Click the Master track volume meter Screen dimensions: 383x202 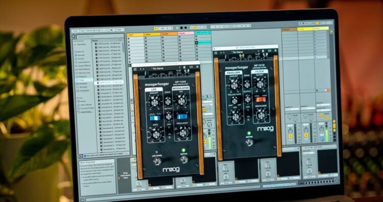pos(327,132)
